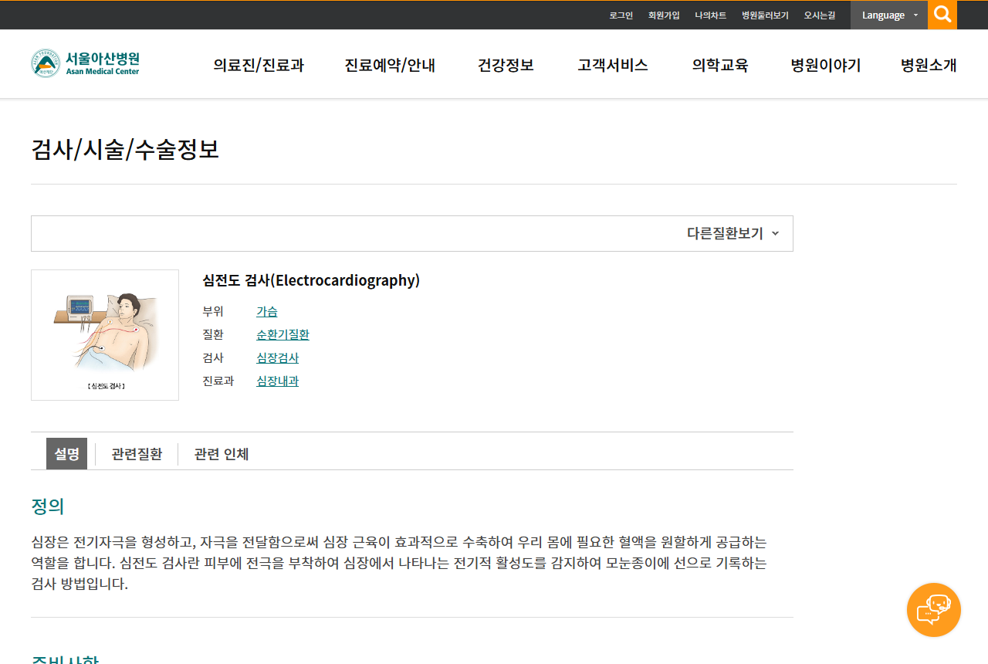Screen dimensions: 988x664
Task: Open the 나의차트 link
Action: (710, 15)
